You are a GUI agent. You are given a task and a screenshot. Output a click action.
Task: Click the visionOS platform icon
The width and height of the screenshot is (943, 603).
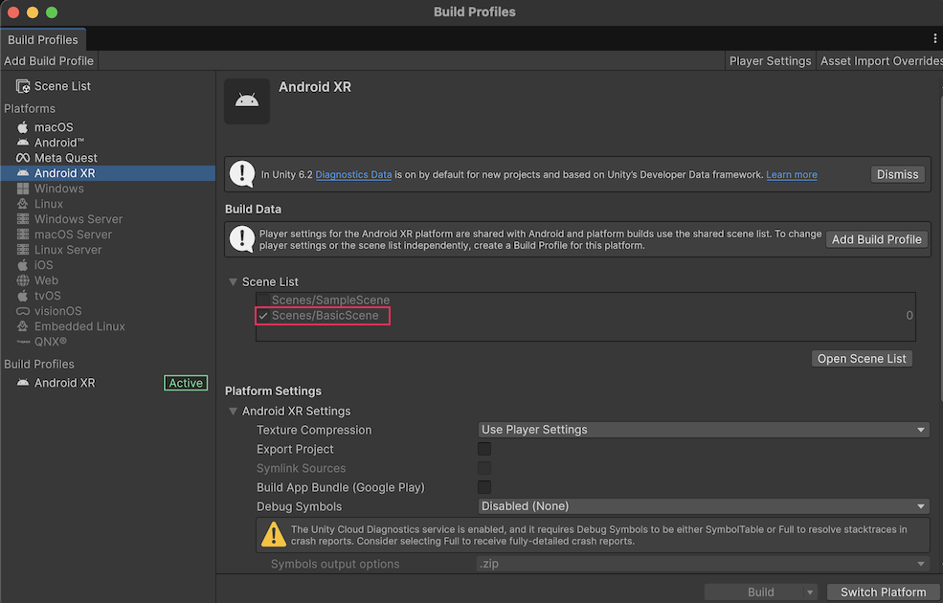click(x=23, y=311)
